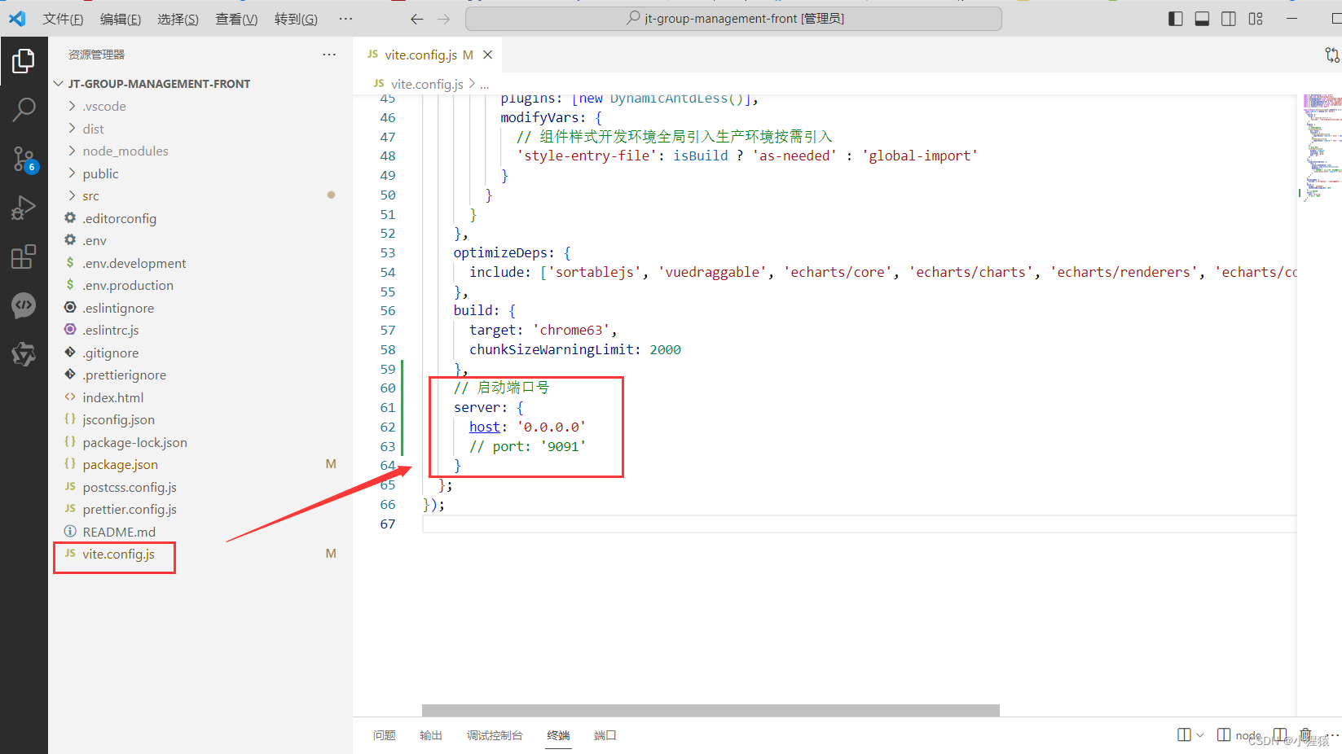Toggle the secondary side bar layout icon
Image resolution: width=1342 pixels, height=754 pixels.
tap(1229, 19)
